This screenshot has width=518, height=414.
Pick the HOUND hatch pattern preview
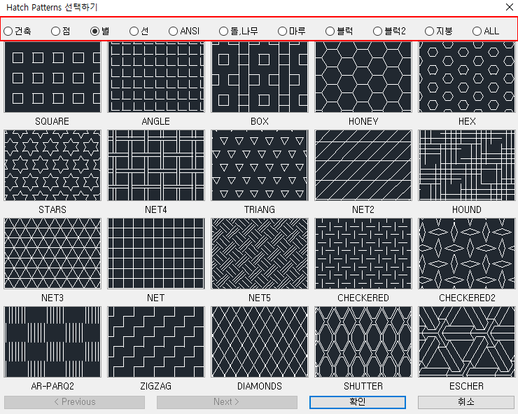467,165
